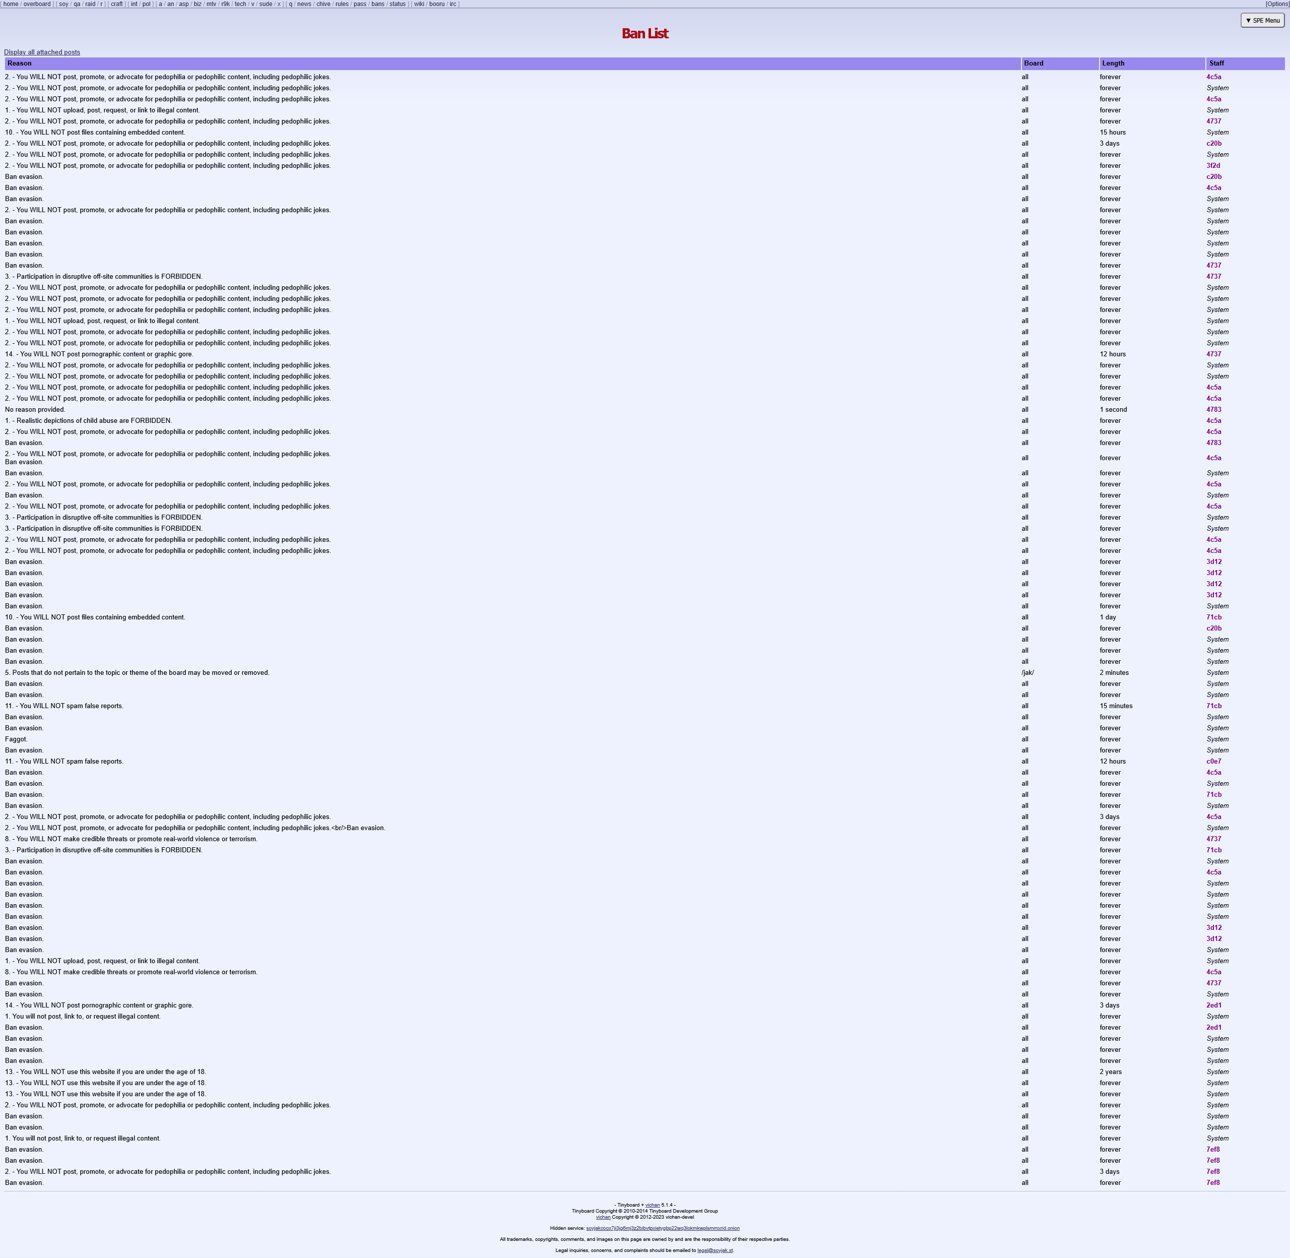
Task: Navigate to the pol board
Action: [x=146, y=4]
